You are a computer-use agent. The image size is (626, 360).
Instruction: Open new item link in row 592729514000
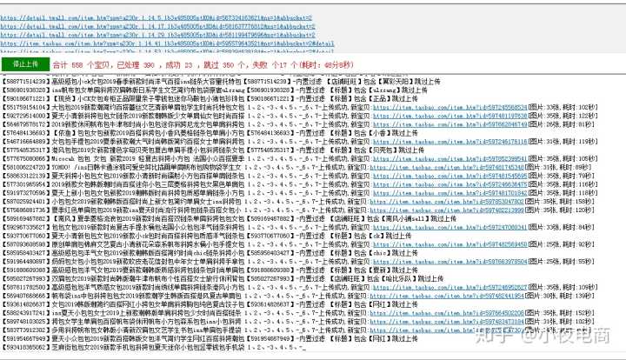coord(450,116)
